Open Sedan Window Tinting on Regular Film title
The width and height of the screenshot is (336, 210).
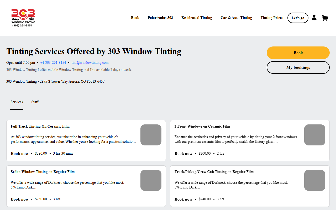pyautogui.click(x=43, y=172)
